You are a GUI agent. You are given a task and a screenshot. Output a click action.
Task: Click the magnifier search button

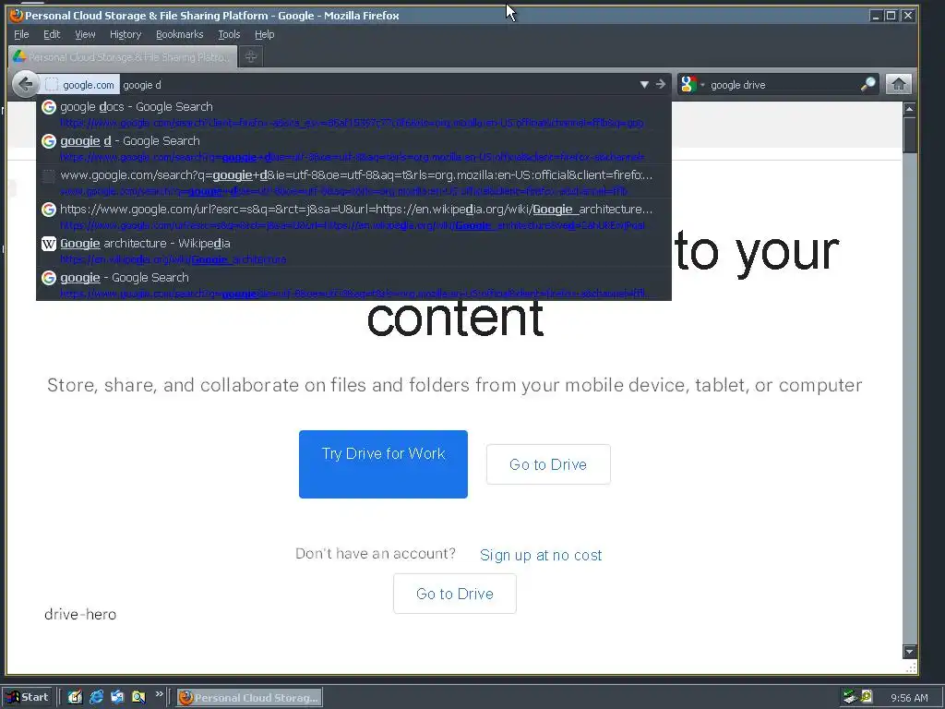[867, 84]
